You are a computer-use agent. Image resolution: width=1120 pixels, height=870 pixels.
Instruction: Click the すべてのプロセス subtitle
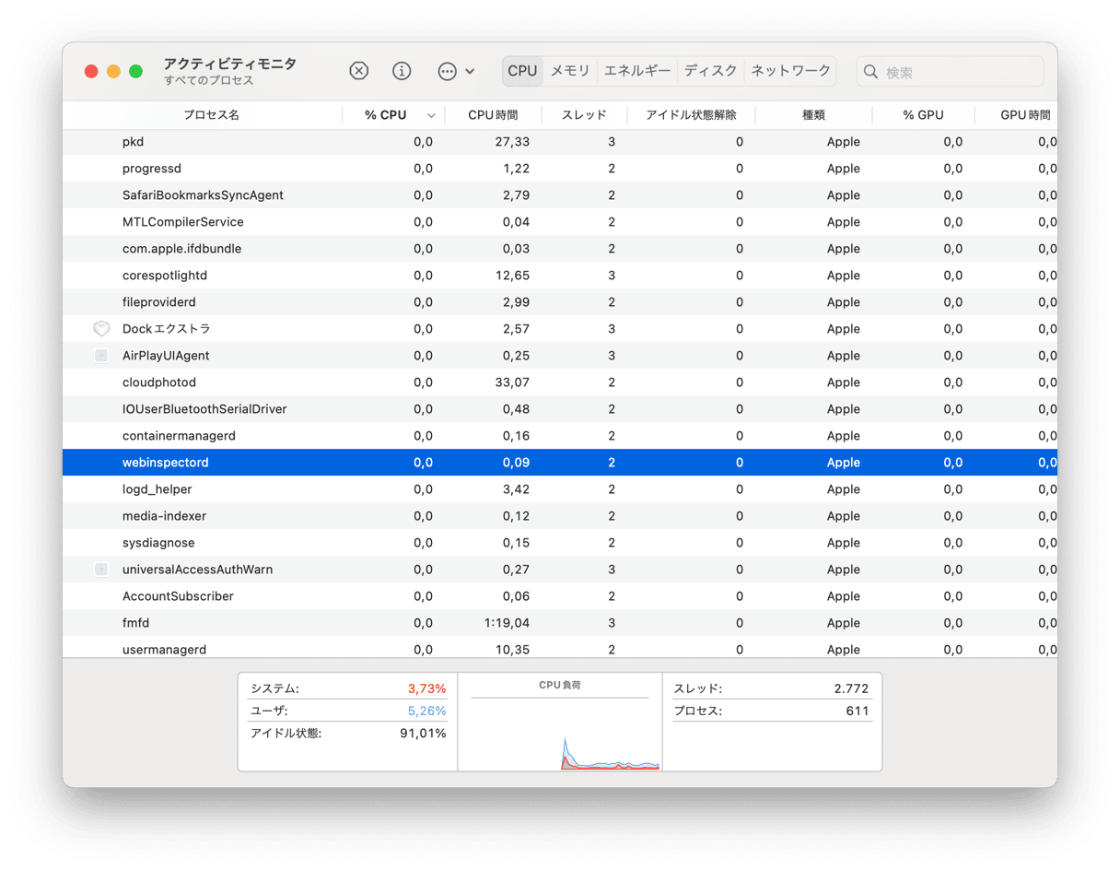[209, 81]
